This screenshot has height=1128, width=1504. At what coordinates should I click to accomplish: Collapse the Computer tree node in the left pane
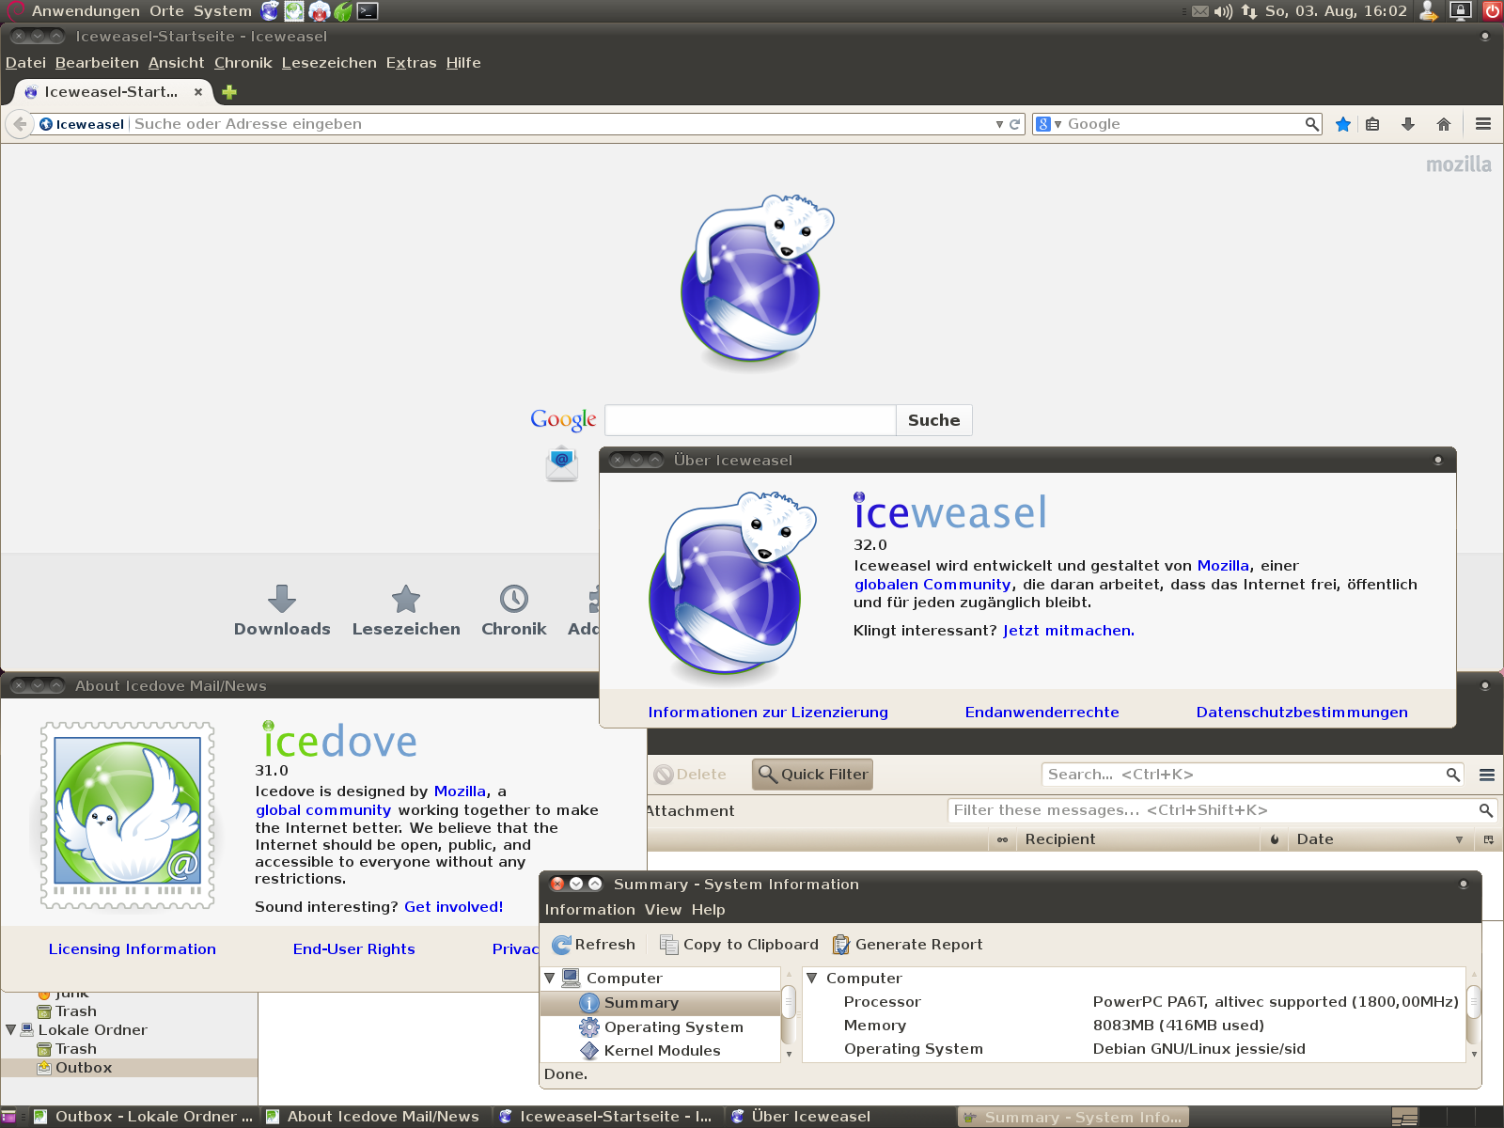[x=550, y=979]
